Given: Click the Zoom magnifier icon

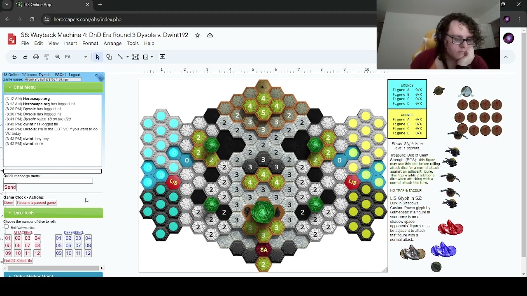Looking at the screenshot, I should [58, 57].
